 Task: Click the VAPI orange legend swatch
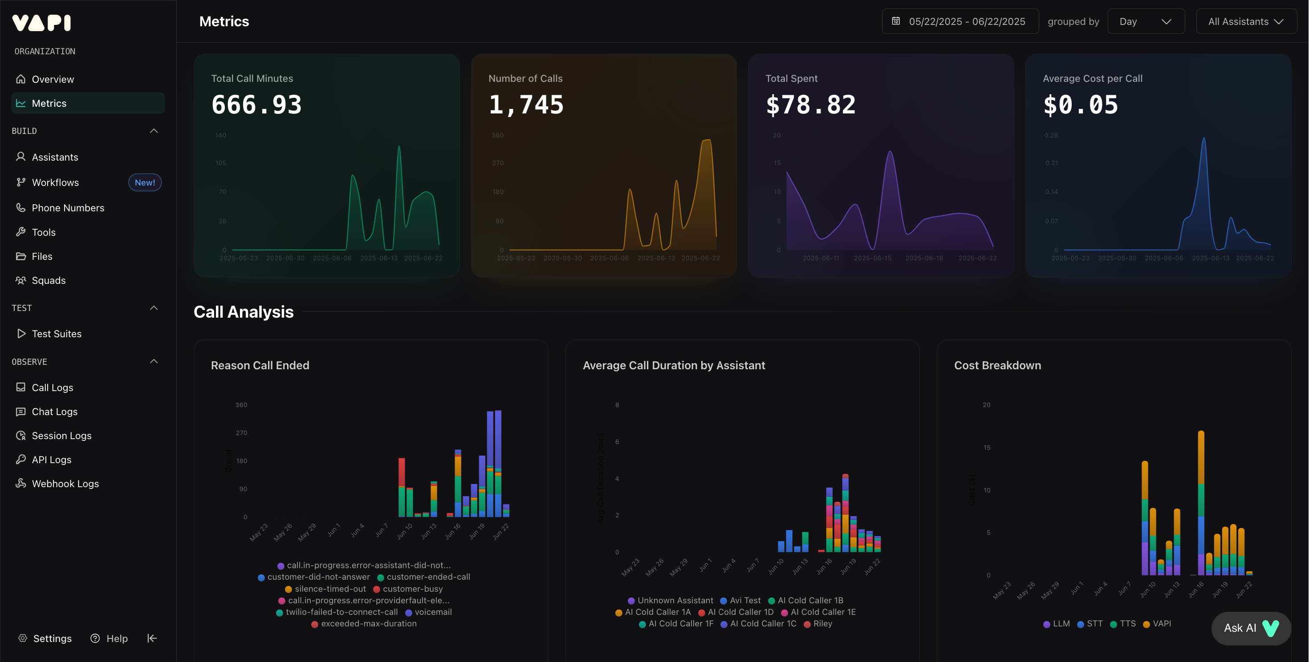(x=1146, y=625)
